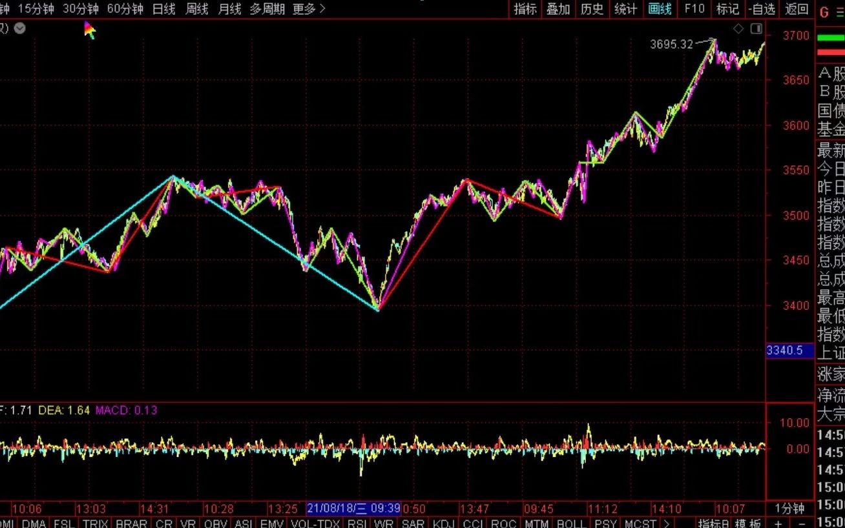Zoom in chart with + button
The height and width of the screenshot is (528, 845).
click(778, 523)
